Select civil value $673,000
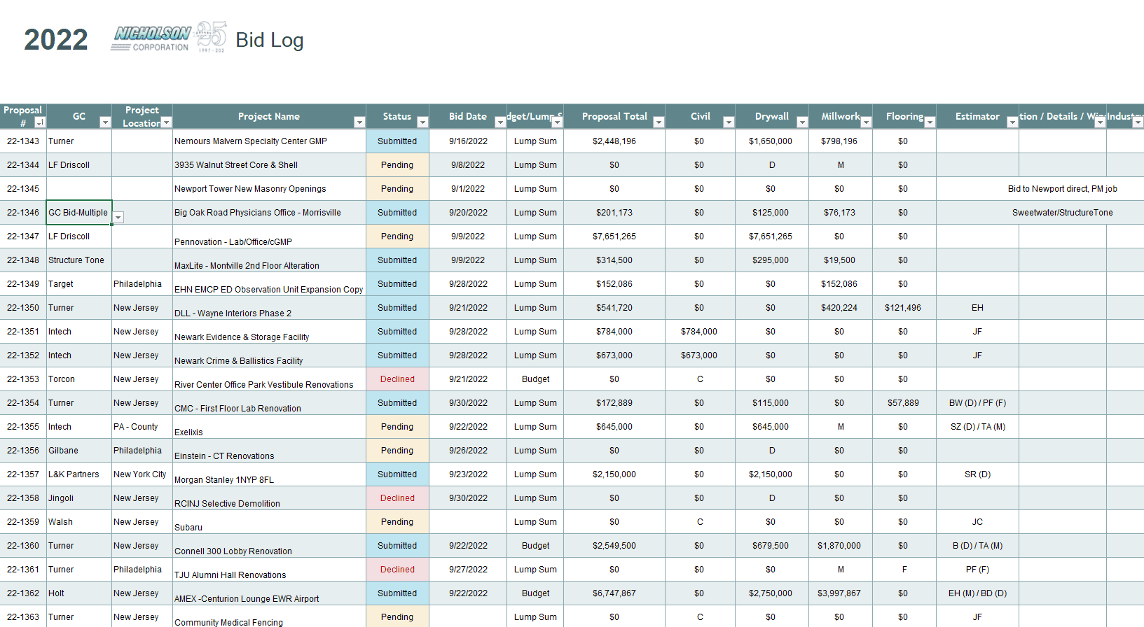This screenshot has width=1144, height=627. tap(699, 355)
